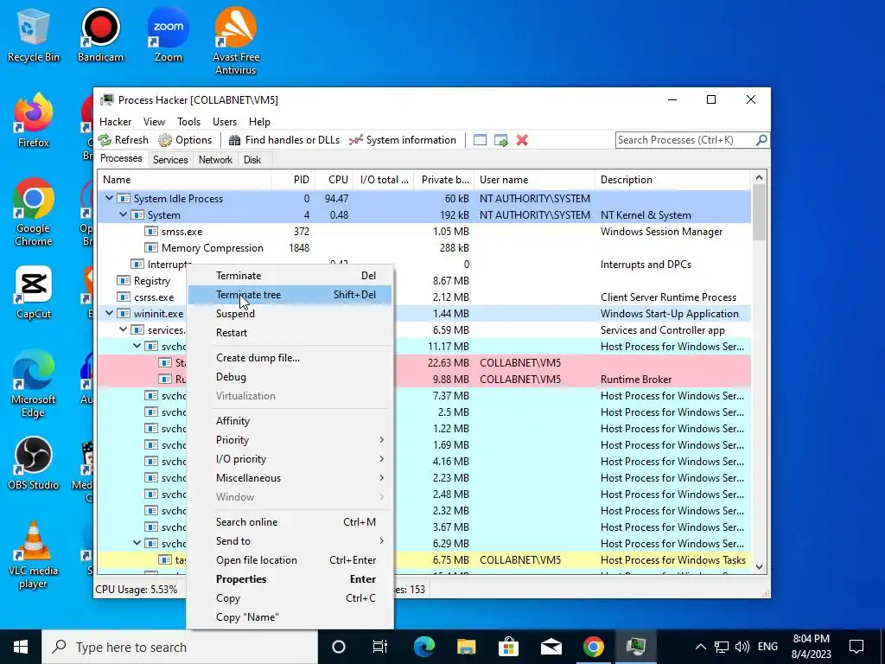Open Task View on the taskbar
Image resolution: width=885 pixels, height=664 pixels.
pos(380,647)
